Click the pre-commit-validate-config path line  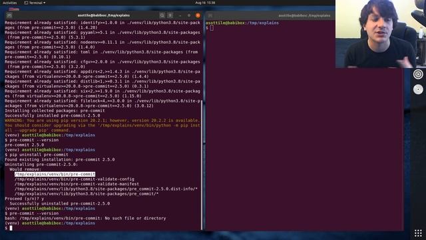coord(75,179)
